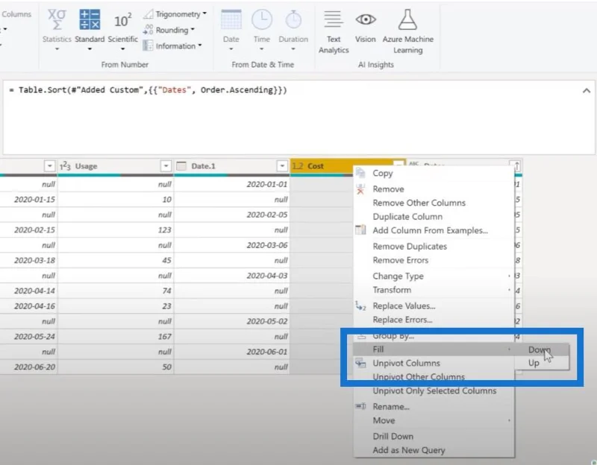The width and height of the screenshot is (597, 465).
Task: Open Azure Machine Learning flask icon
Action: [x=407, y=20]
